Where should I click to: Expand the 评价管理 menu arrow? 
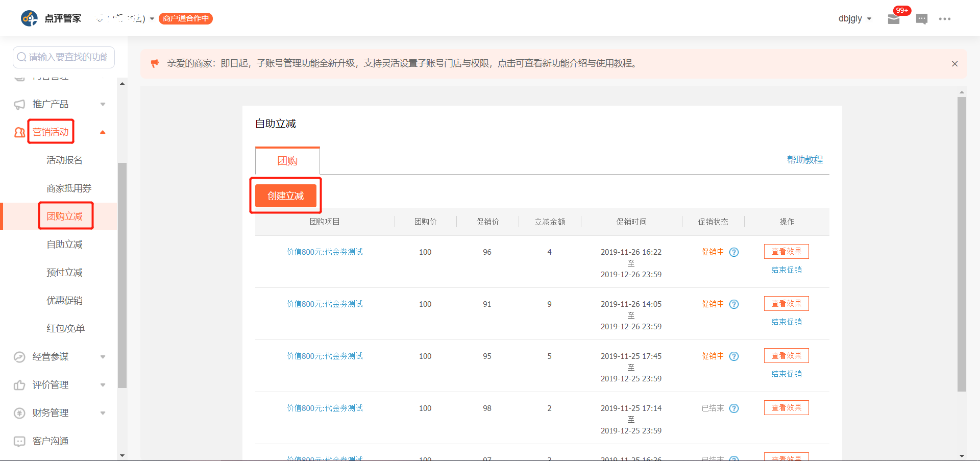coord(103,385)
